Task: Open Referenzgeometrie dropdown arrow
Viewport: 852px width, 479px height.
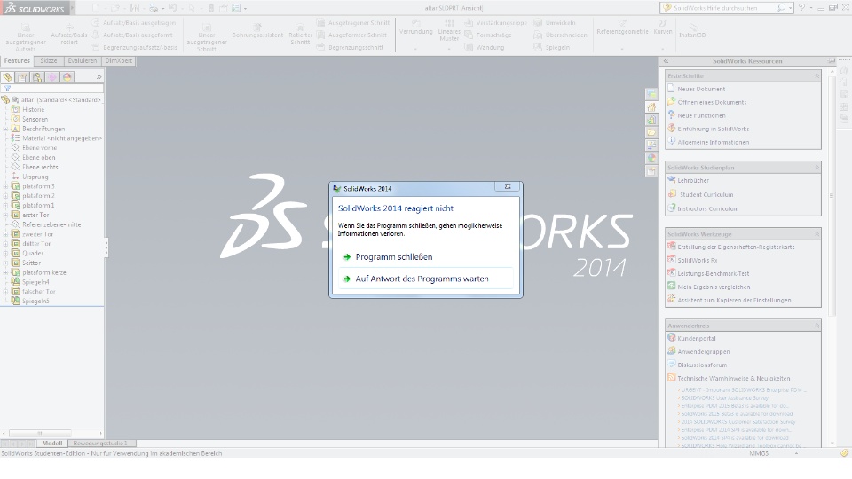Action: 622,50
